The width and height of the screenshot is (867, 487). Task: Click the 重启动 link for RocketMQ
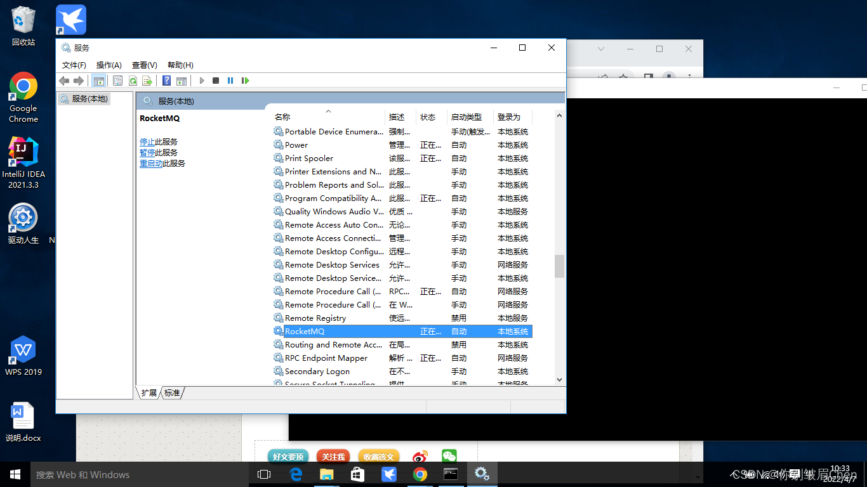click(x=151, y=164)
